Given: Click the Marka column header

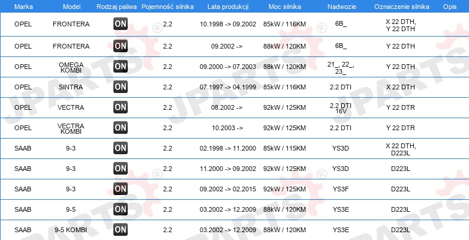Looking at the screenshot, I should click(x=23, y=7).
